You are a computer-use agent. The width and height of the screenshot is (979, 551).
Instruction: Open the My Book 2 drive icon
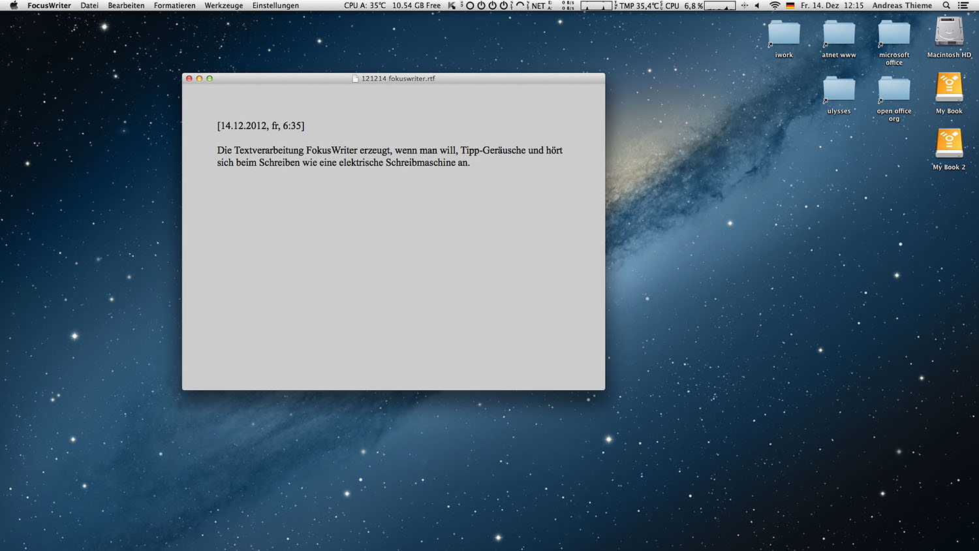point(949,144)
